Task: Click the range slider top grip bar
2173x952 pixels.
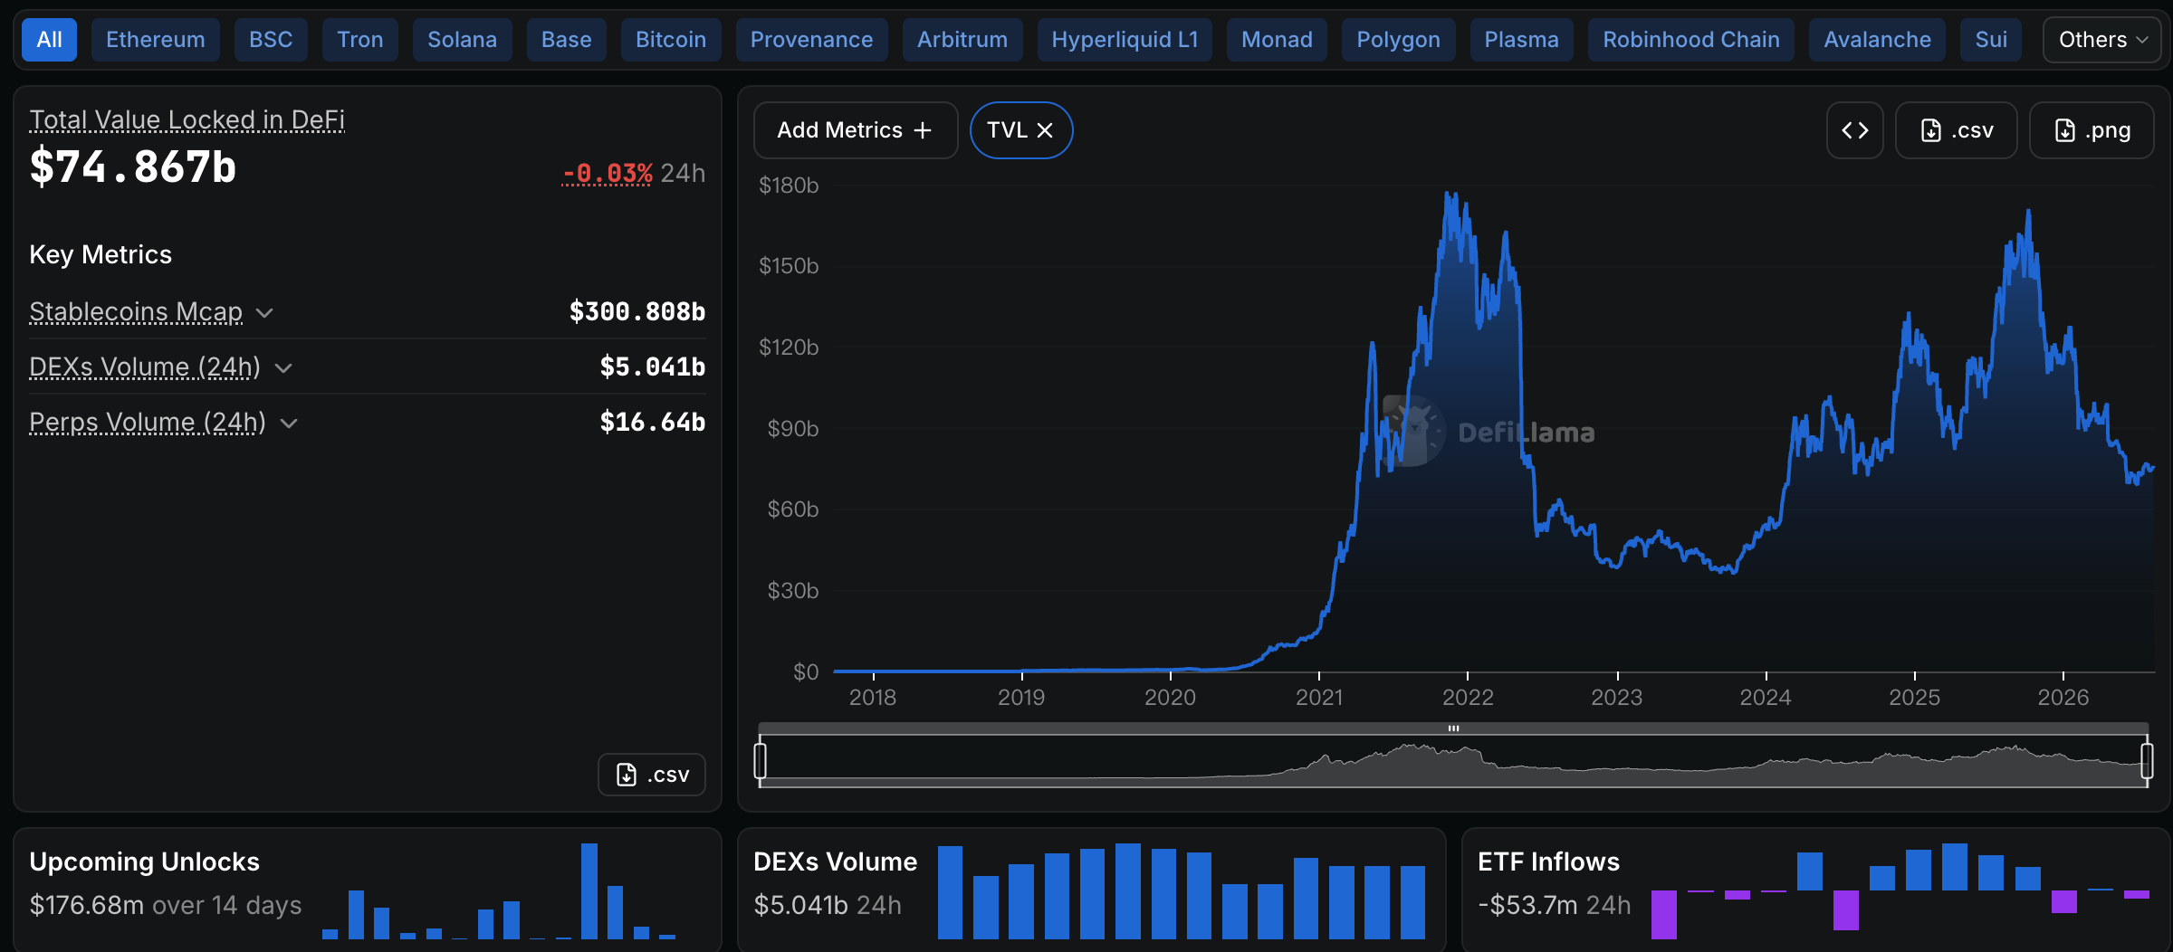Action: point(1453,728)
